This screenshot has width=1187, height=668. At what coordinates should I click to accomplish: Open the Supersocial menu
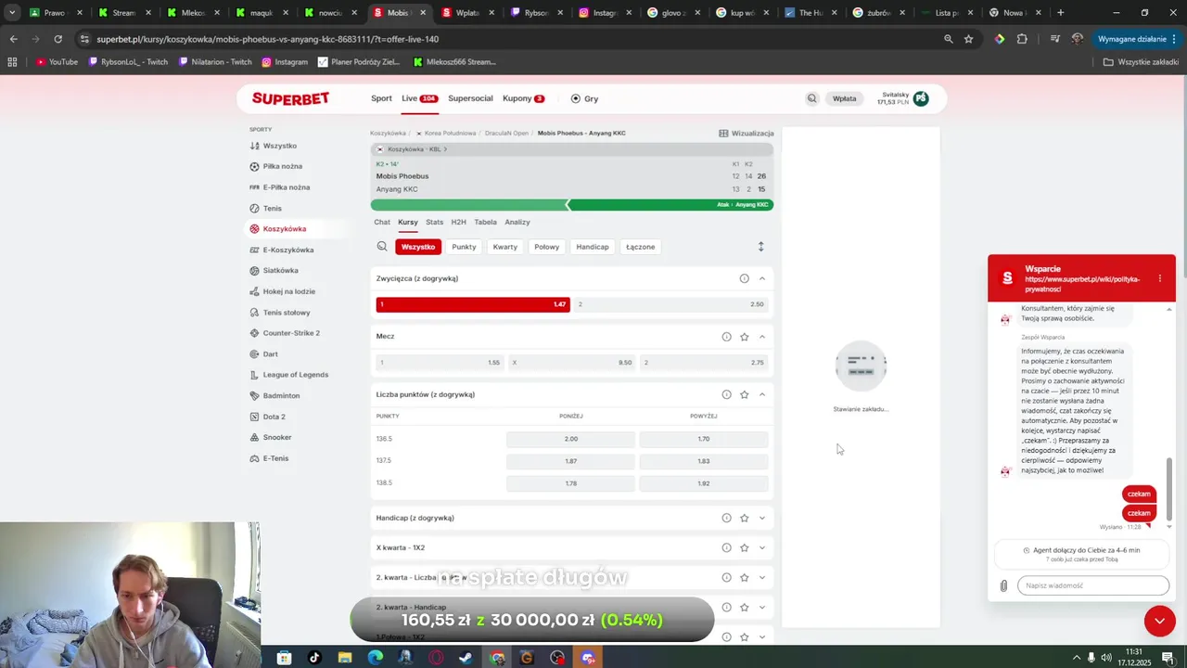click(470, 98)
